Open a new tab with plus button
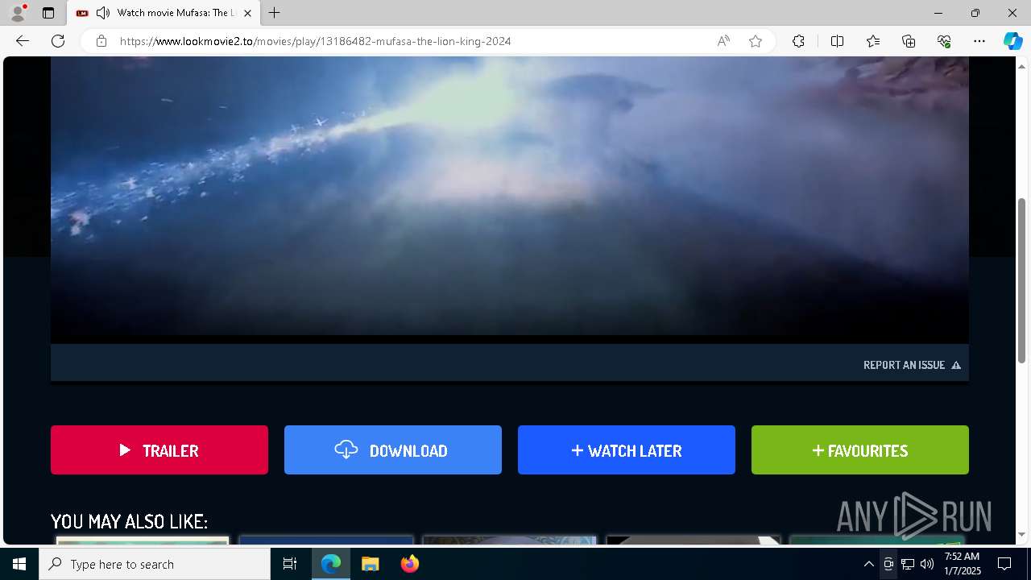 click(275, 13)
